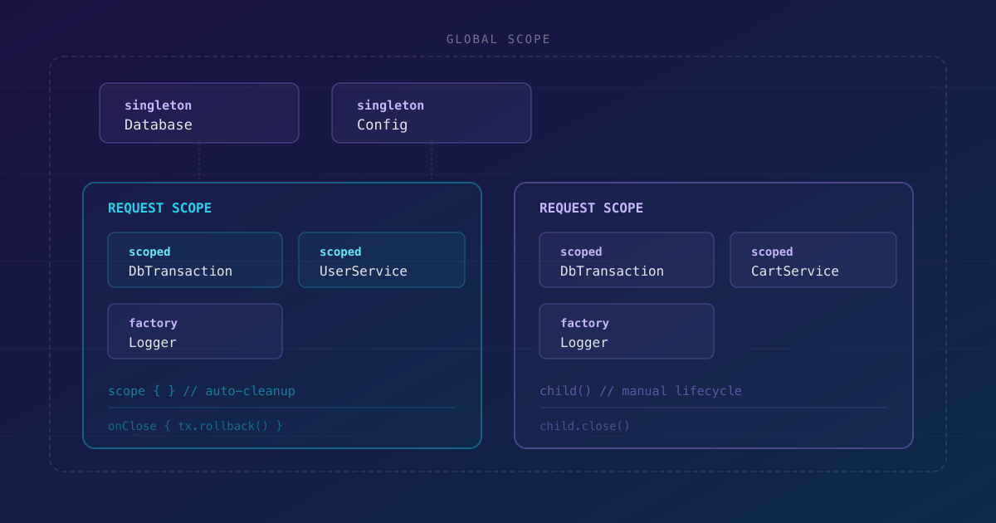Click the child.close() code line
The height and width of the screenshot is (523, 996).
(585, 426)
